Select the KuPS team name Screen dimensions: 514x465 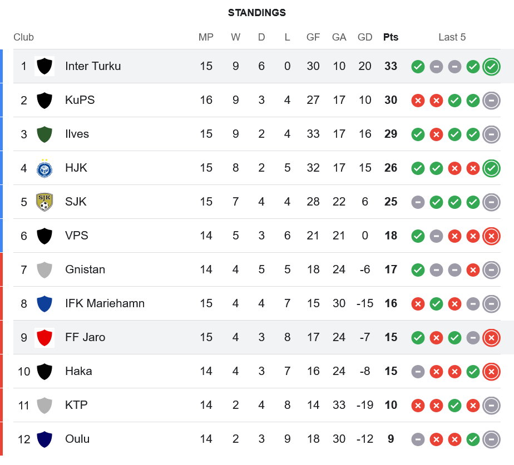point(80,100)
